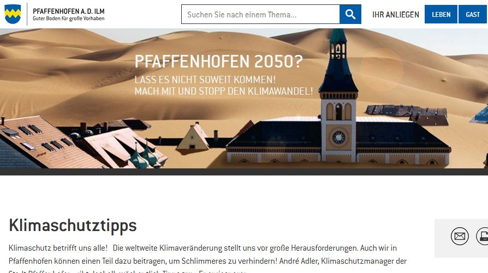Screen dimensions: 488x273
Task: Click 'MACH MIT UND STOPP DEN KLIMAWANDEL!' text
Action: click(x=224, y=92)
